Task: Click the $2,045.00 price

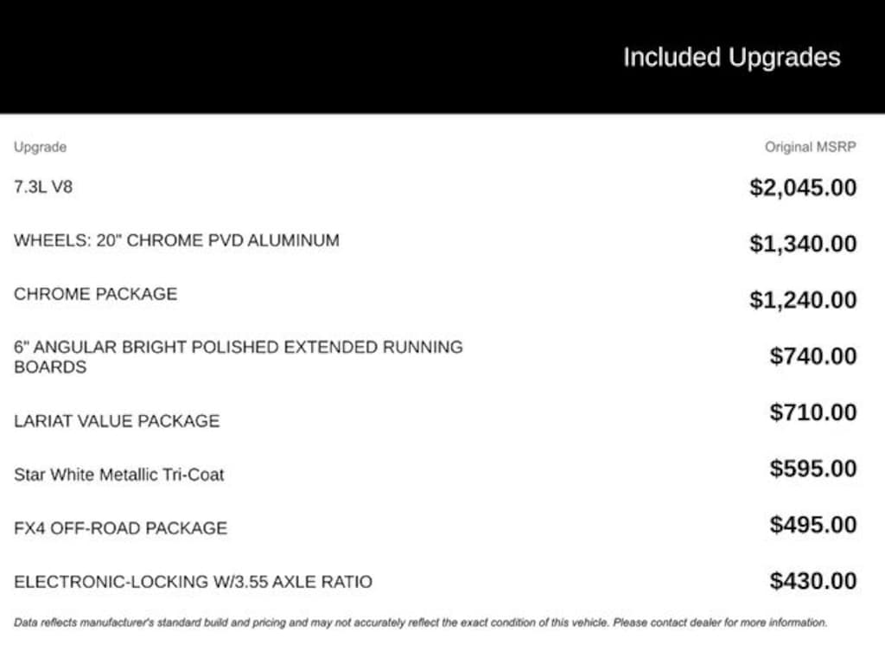Action: click(x=803, y=188)
